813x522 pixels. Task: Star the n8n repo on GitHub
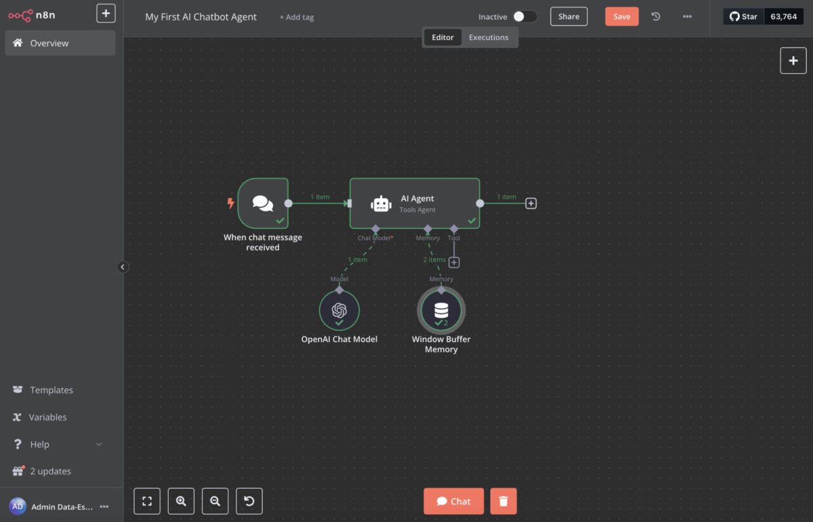point(743,16)
